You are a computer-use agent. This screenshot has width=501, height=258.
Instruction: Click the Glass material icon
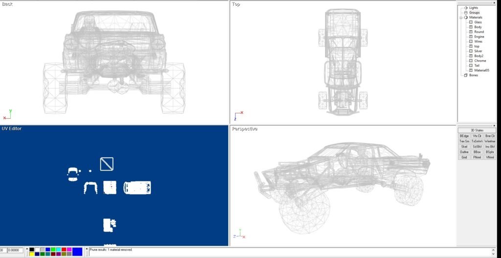471,22
